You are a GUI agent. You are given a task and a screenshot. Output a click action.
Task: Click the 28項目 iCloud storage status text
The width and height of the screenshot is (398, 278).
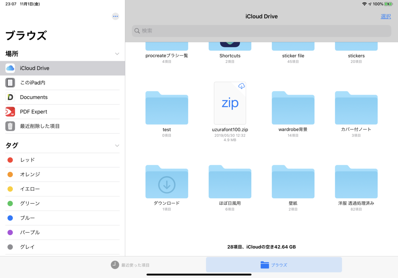click(x=261, y=247)
